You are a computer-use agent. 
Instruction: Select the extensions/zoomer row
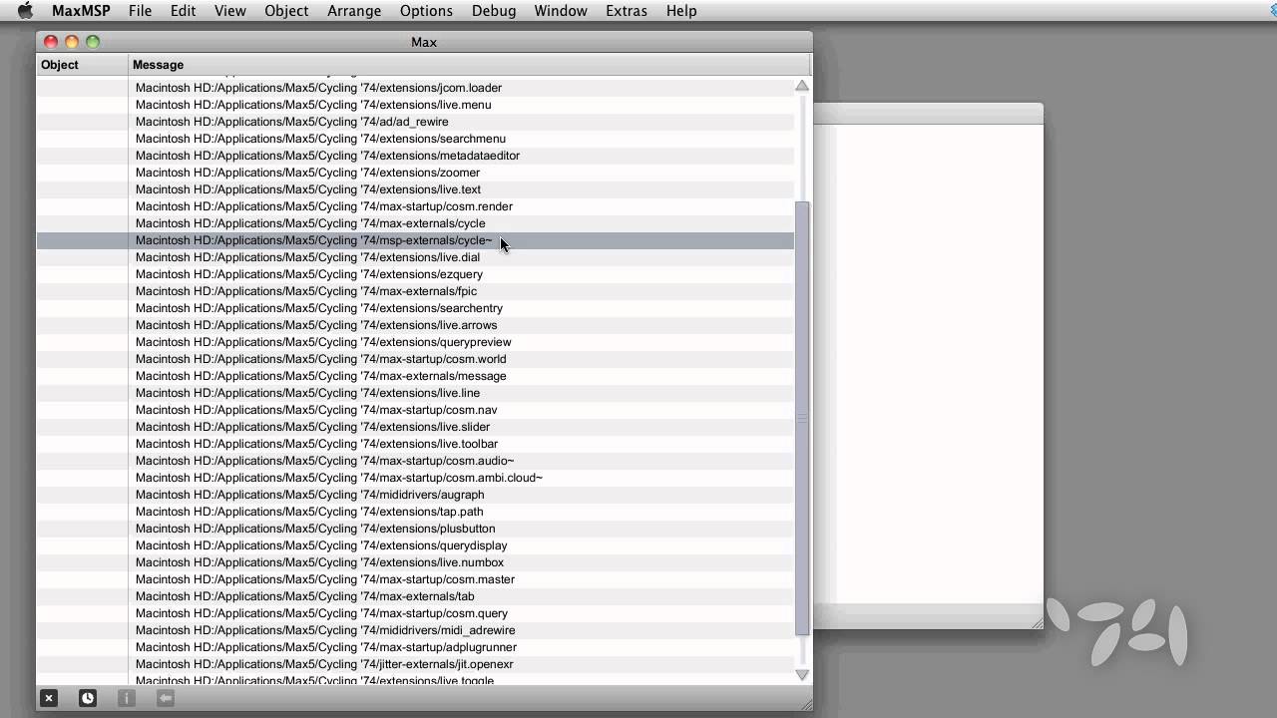[x=415, y=173]
